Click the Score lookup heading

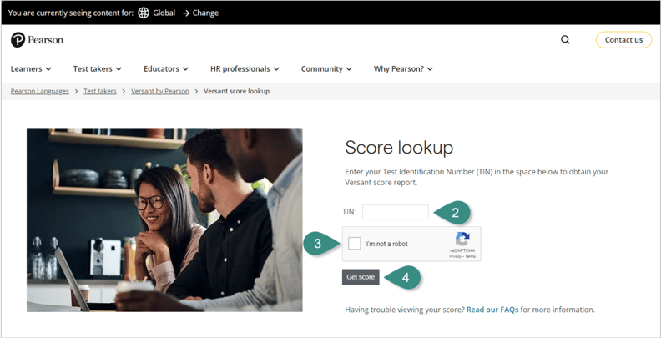(399, 148)
